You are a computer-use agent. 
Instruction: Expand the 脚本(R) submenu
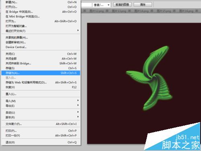pyautogui.click(x=41, y=117)
